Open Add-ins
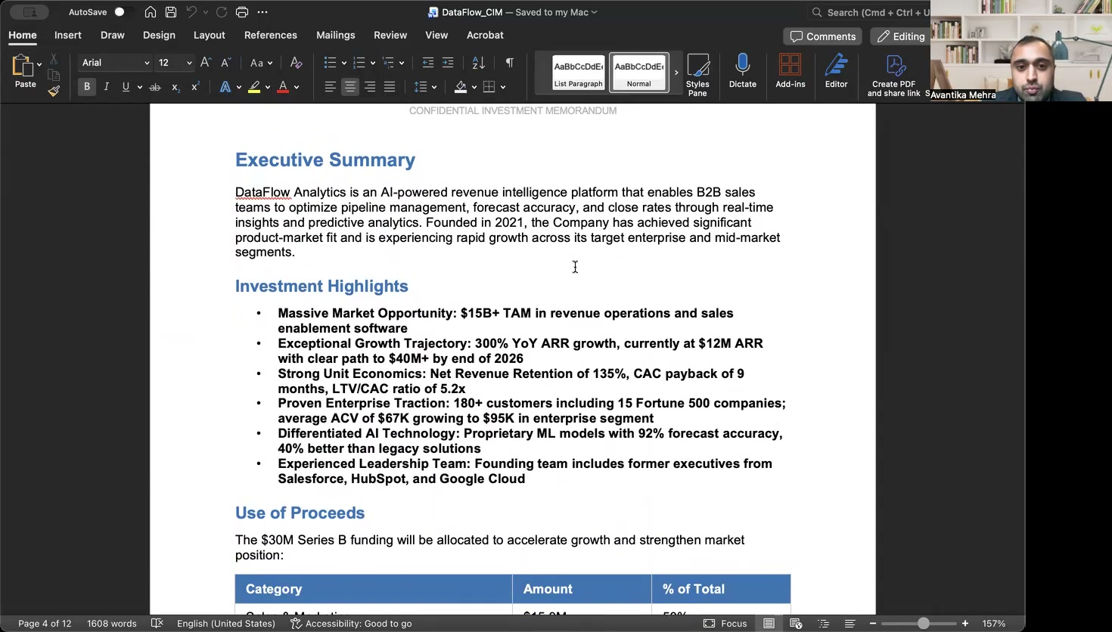Screen dimensions: 1112x632 [x=791, y=71]
